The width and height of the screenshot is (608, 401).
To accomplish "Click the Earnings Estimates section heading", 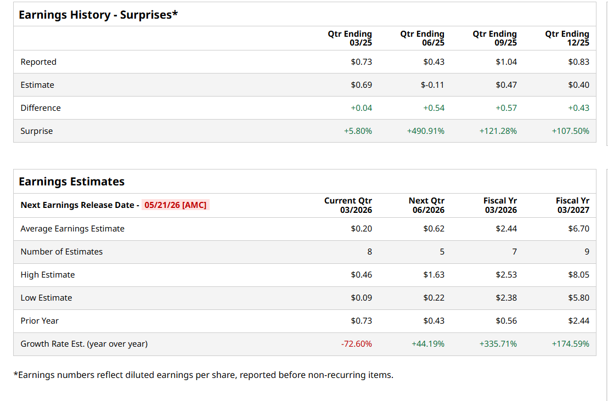I will pyautogui.click(x=71, y=182).
